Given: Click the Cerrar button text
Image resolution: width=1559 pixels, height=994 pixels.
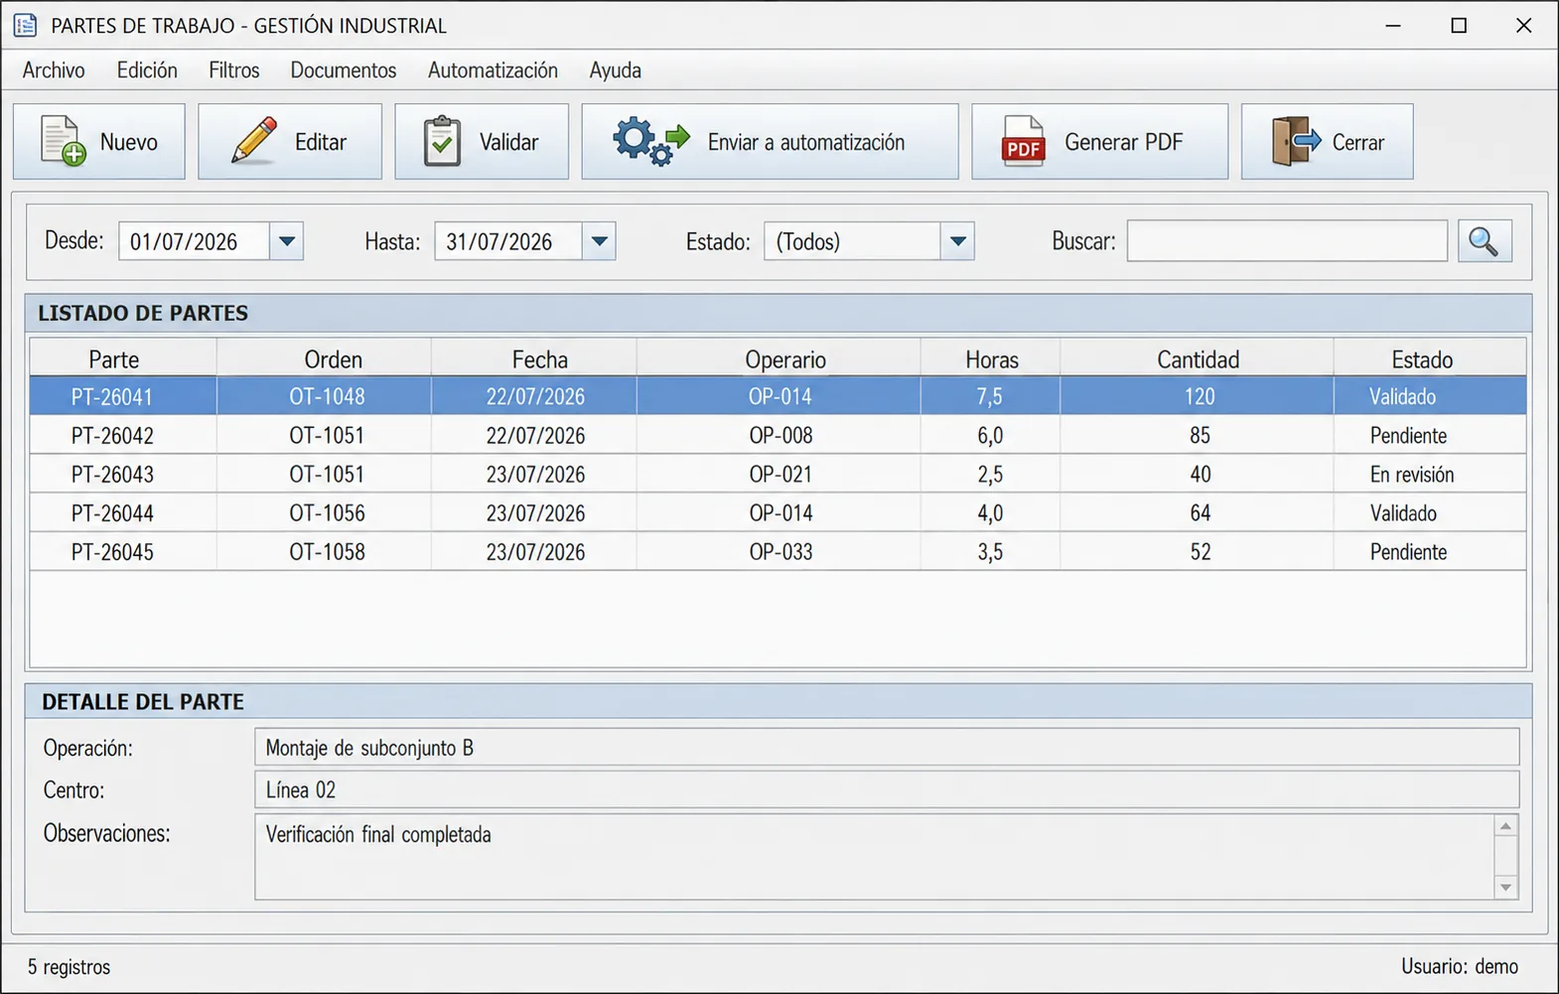Looking at the screenshot, I should (x=1358, y=142).
